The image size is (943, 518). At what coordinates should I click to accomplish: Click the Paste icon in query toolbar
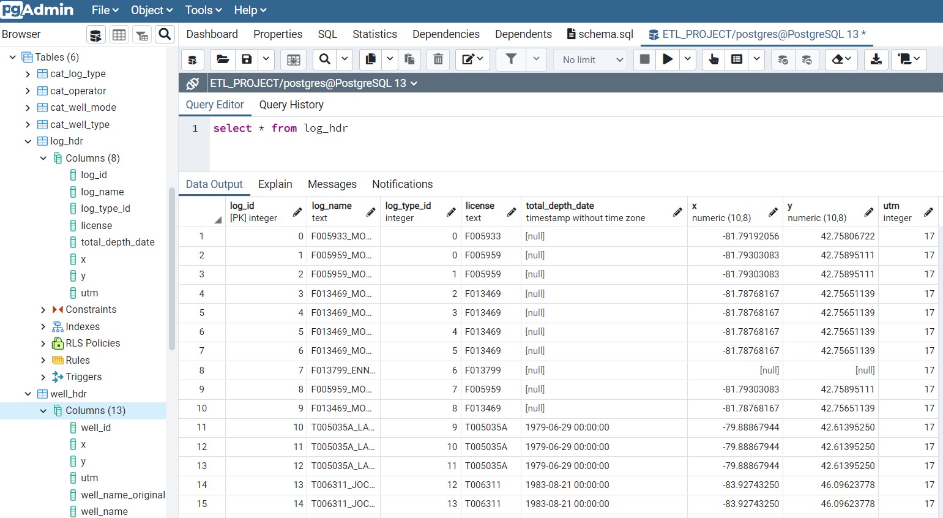(x=409, y=59)
